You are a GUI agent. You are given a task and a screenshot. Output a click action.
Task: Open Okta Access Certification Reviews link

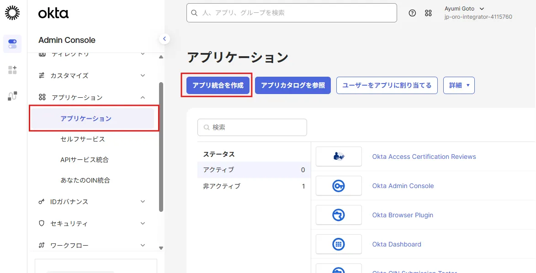pos(424,157)
